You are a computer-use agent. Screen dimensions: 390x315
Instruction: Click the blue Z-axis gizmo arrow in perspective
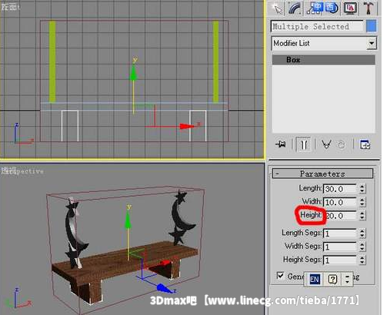[x=164, y=288]
